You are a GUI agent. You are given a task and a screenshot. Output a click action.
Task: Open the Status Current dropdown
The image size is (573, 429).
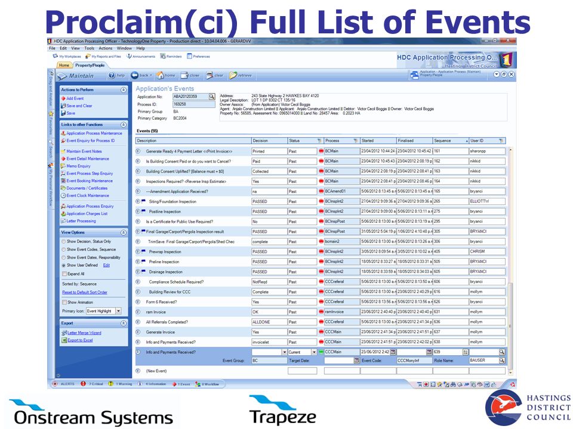coord(314,352)
